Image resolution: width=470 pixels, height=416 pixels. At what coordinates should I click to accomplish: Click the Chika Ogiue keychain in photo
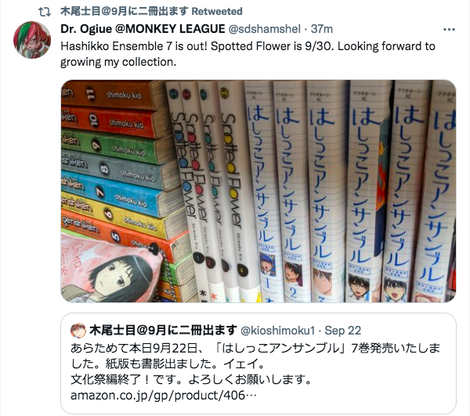pos(112,268)
